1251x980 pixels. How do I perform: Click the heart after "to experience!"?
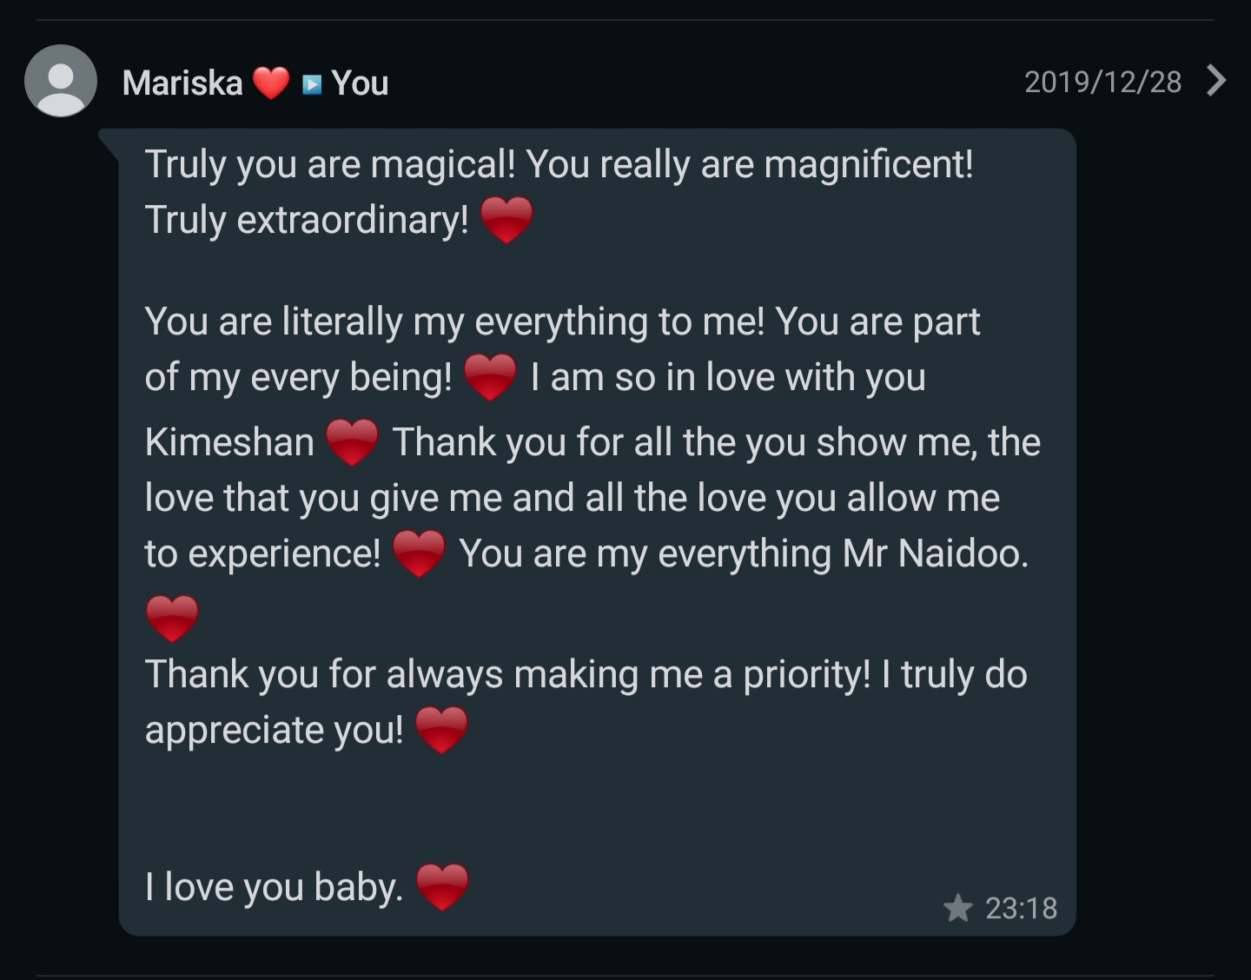(x=419, y=553)
